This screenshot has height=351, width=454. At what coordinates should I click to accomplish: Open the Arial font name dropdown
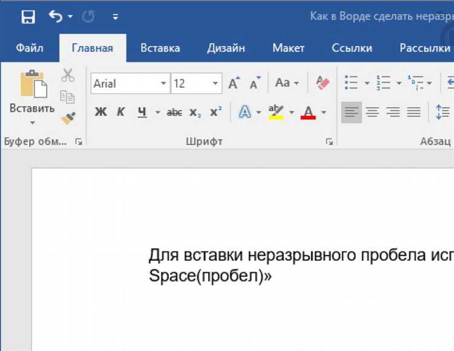tap(163, 84)
